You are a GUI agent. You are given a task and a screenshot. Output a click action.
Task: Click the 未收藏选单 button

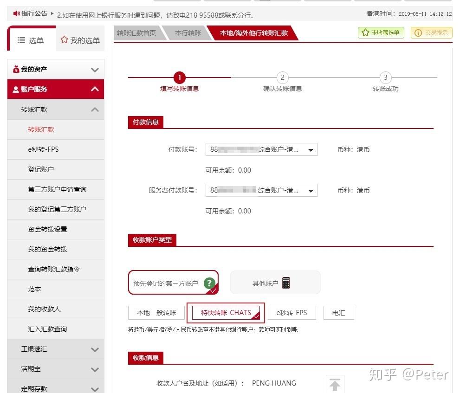[381, 33]
